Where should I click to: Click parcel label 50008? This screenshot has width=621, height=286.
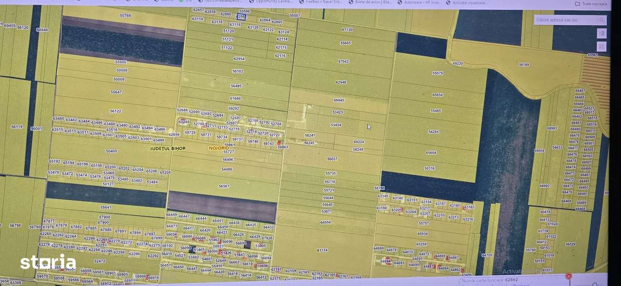point(122,70)
